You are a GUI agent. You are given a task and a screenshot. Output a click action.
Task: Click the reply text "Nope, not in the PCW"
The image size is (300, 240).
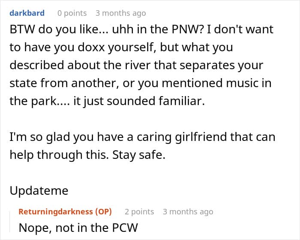pyautogui.click(x=78, y=228)
